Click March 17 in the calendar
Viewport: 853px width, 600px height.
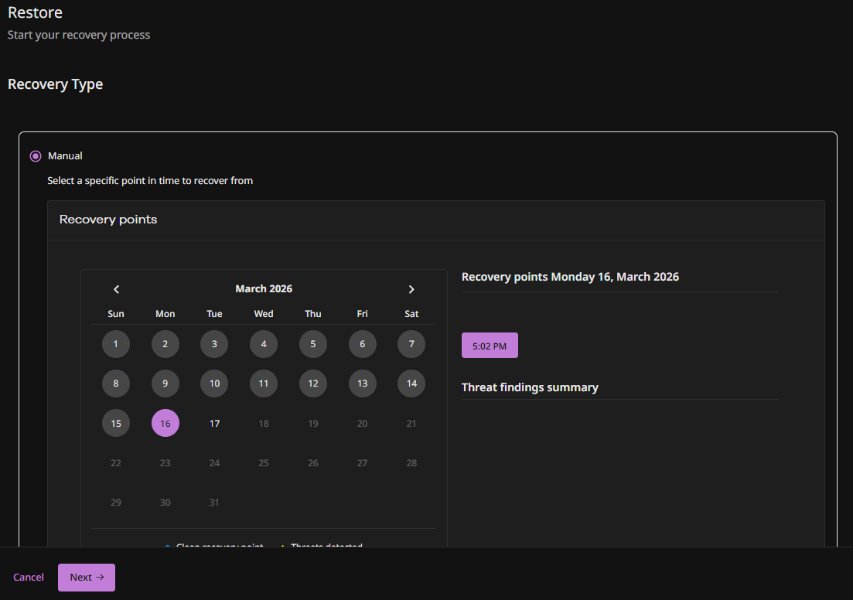(x=214, y=423)
